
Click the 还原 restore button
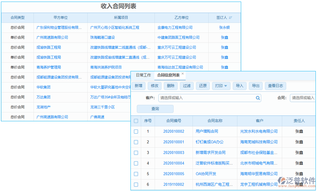pyautogui.click(x=203, y=86)
